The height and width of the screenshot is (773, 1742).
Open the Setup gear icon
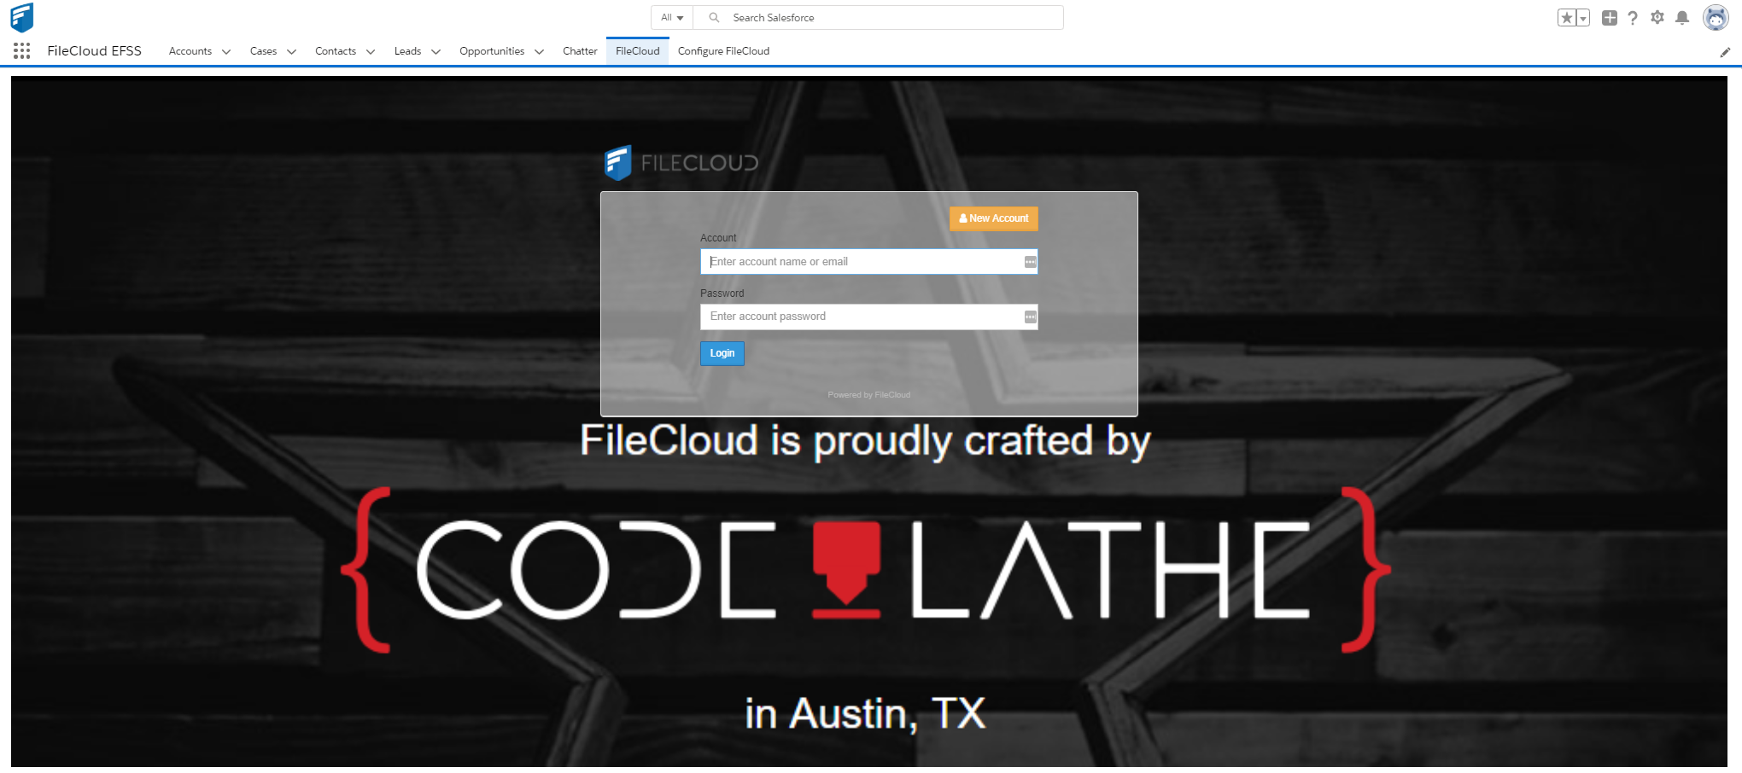tap(1657, 18)
